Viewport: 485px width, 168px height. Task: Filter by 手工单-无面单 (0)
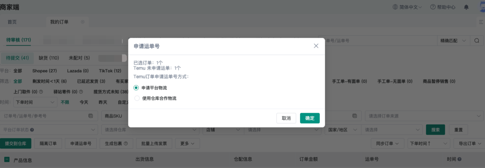pyautogui.click(x=395, y=81)
